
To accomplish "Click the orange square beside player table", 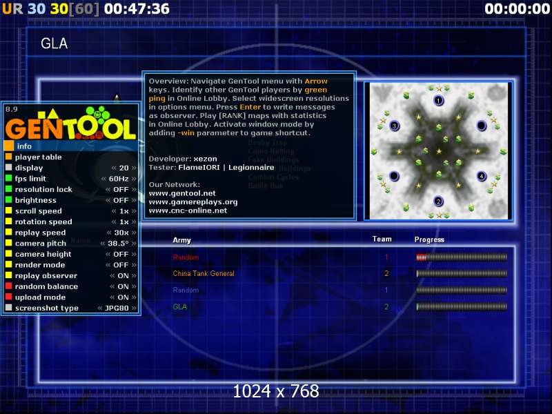I will pyautogui.click(x=9, y=157).
